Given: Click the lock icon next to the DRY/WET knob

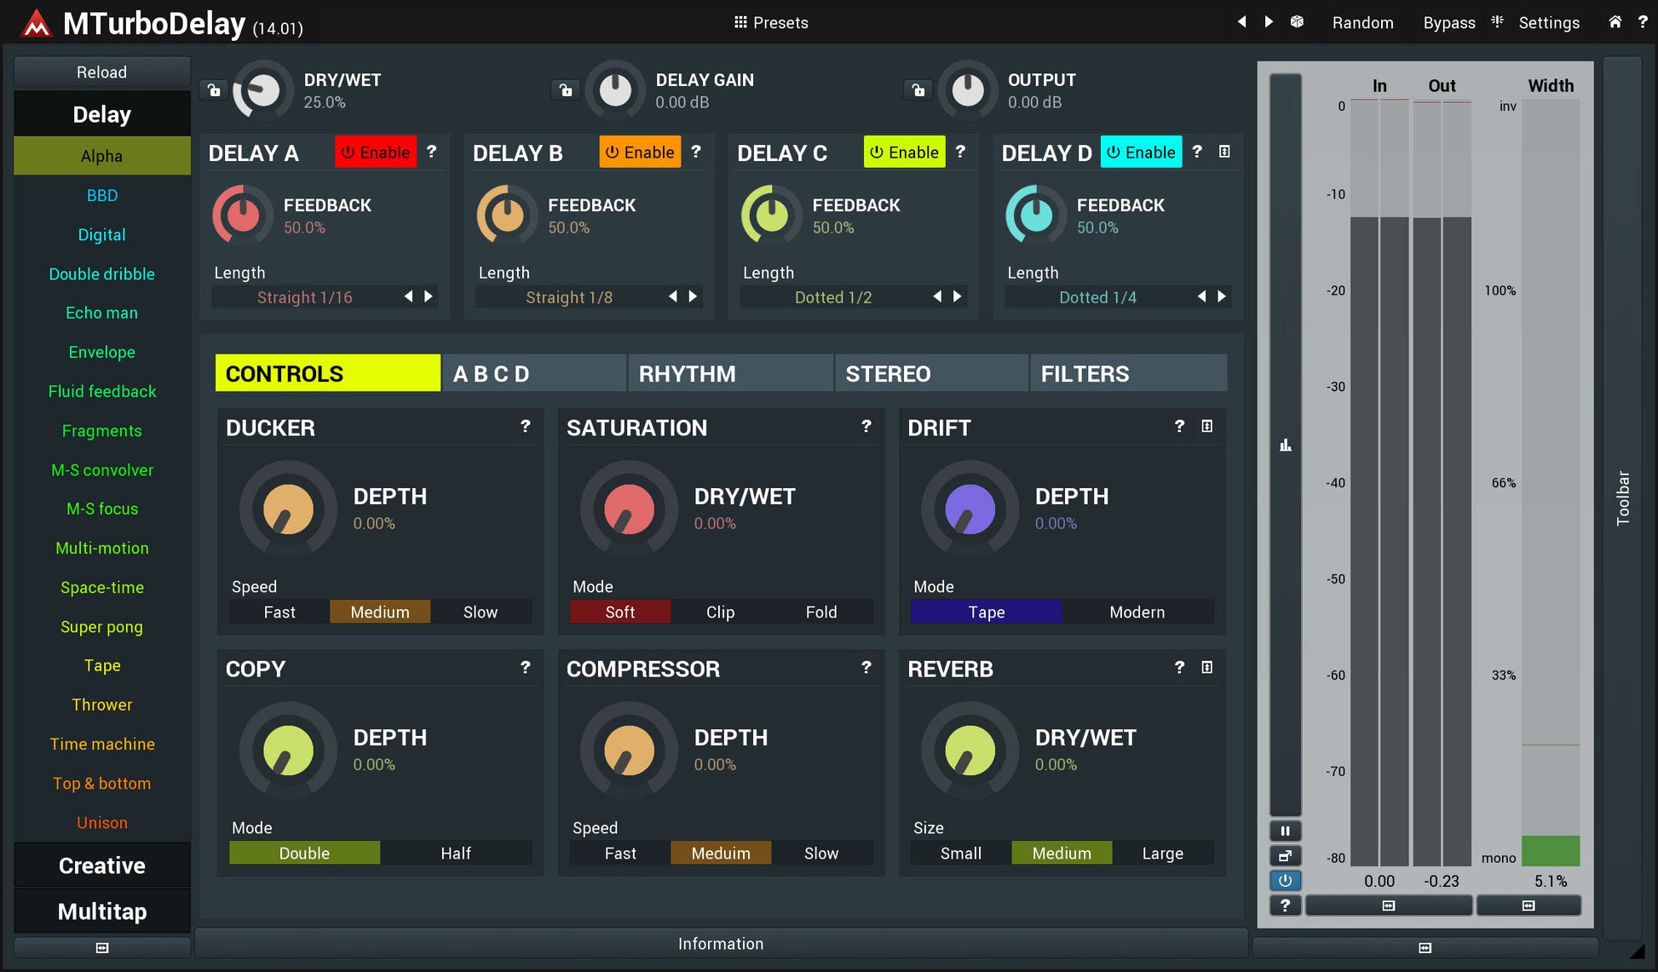Looking at the screenshot, I should click(x=212, y=89).
